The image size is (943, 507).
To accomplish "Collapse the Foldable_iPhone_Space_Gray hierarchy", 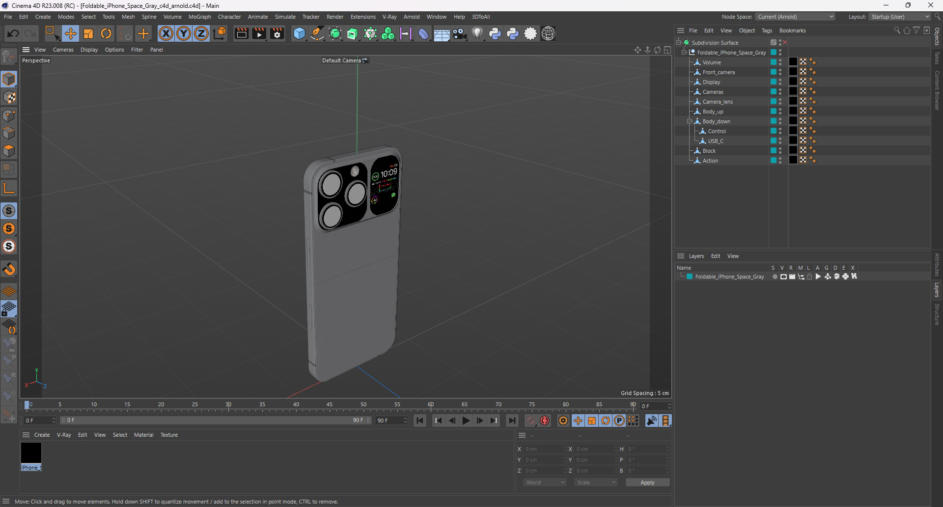I will (684, 53).
